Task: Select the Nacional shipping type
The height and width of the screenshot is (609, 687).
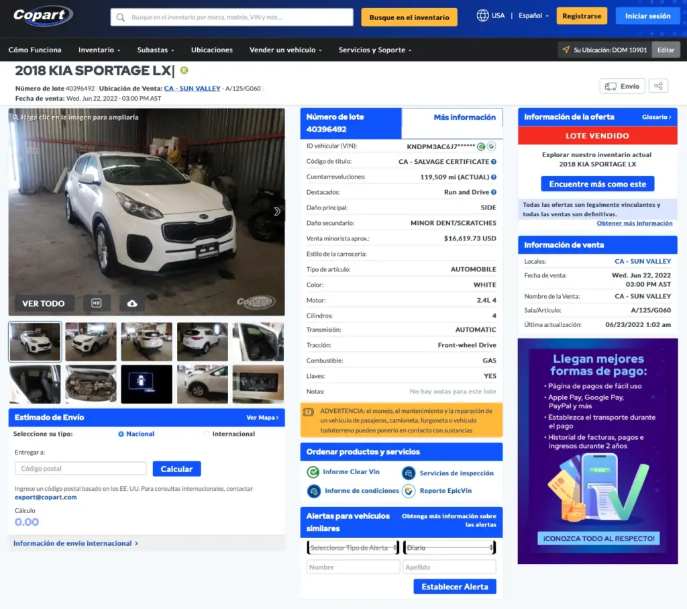Action: (121, 434)
